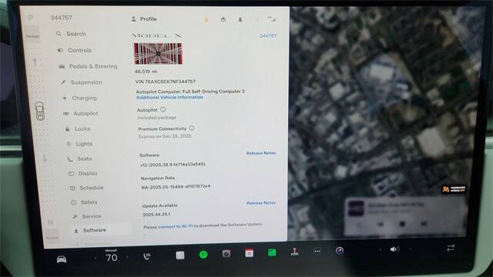This screenshot has width=493, height=277.
Task: Tap software version v12 (2025.38.9) text
Action: [173, 165]
